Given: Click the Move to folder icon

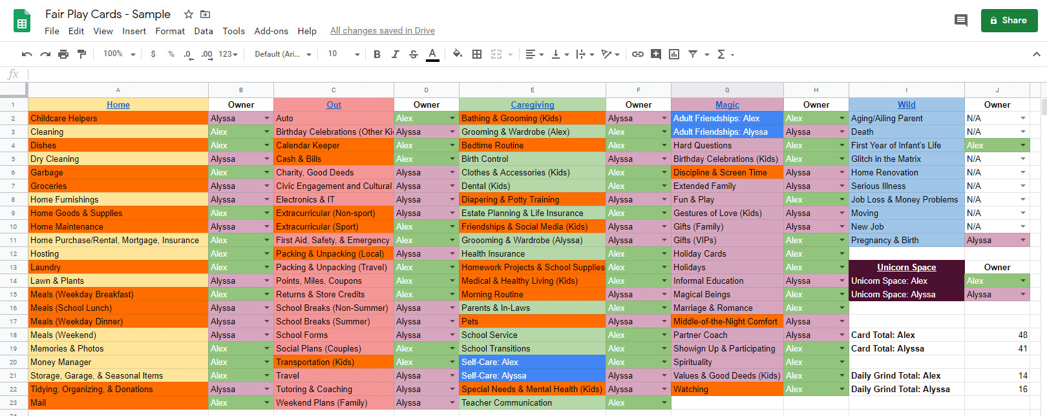Looking at the screenshot, I should pos(206,14).
